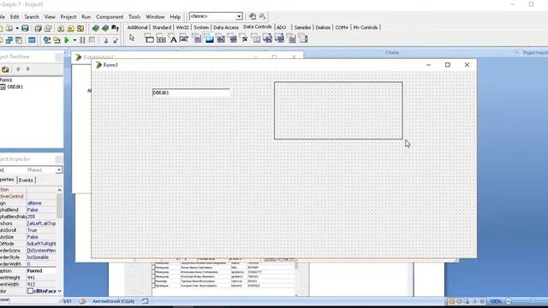The width and height of the screenshot is (548, 308).
Task: Open the Search menu
Action: [x=32, y=17]
